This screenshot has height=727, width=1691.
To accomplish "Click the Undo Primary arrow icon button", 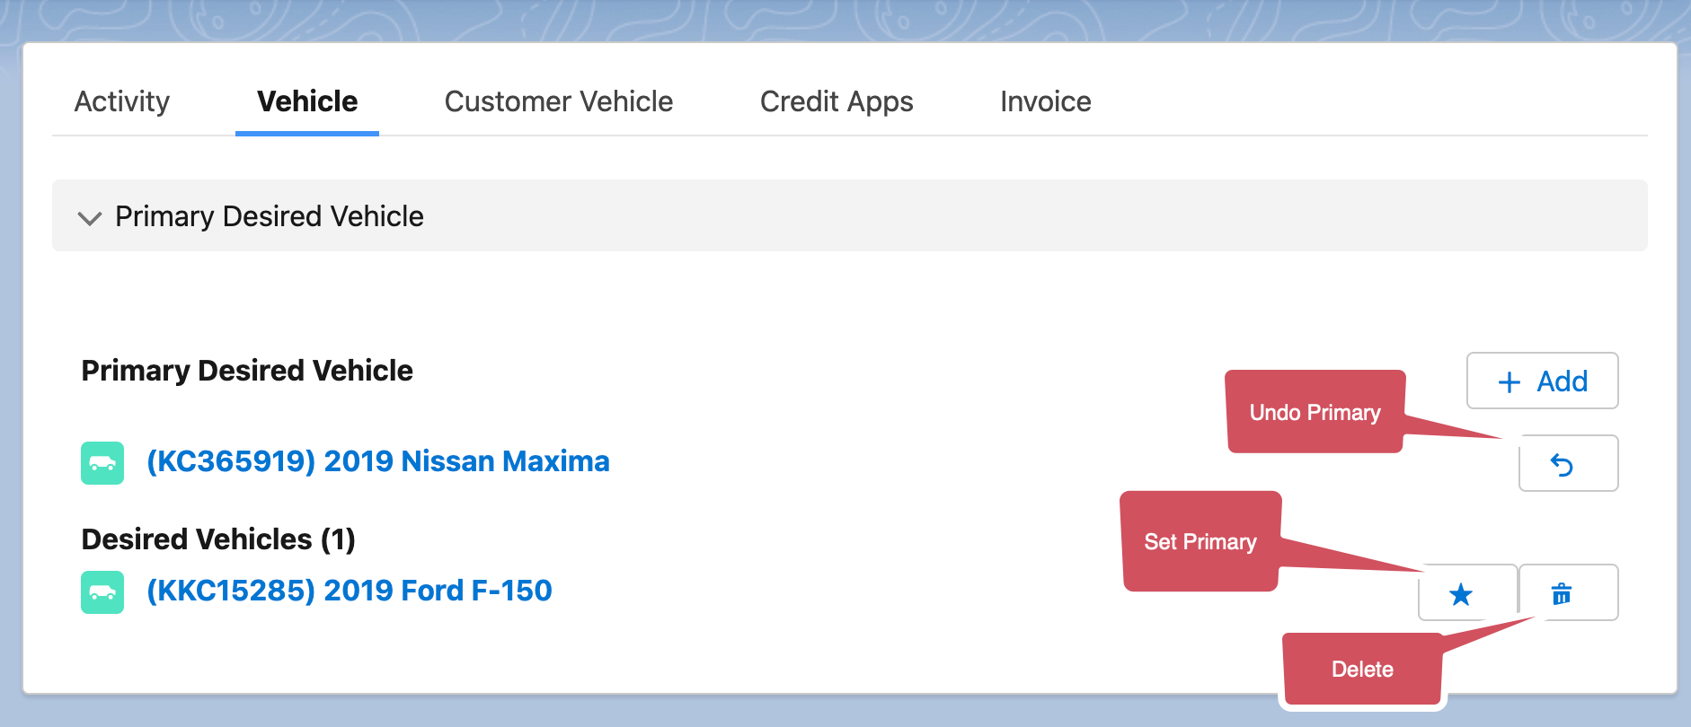I will (1568, 464).
